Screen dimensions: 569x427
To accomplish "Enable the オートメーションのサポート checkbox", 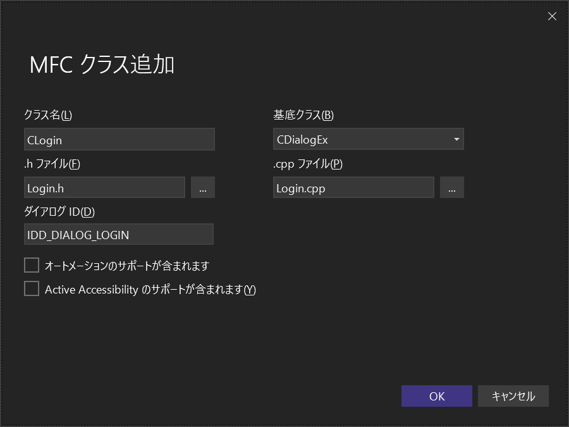I will point(32,265).
